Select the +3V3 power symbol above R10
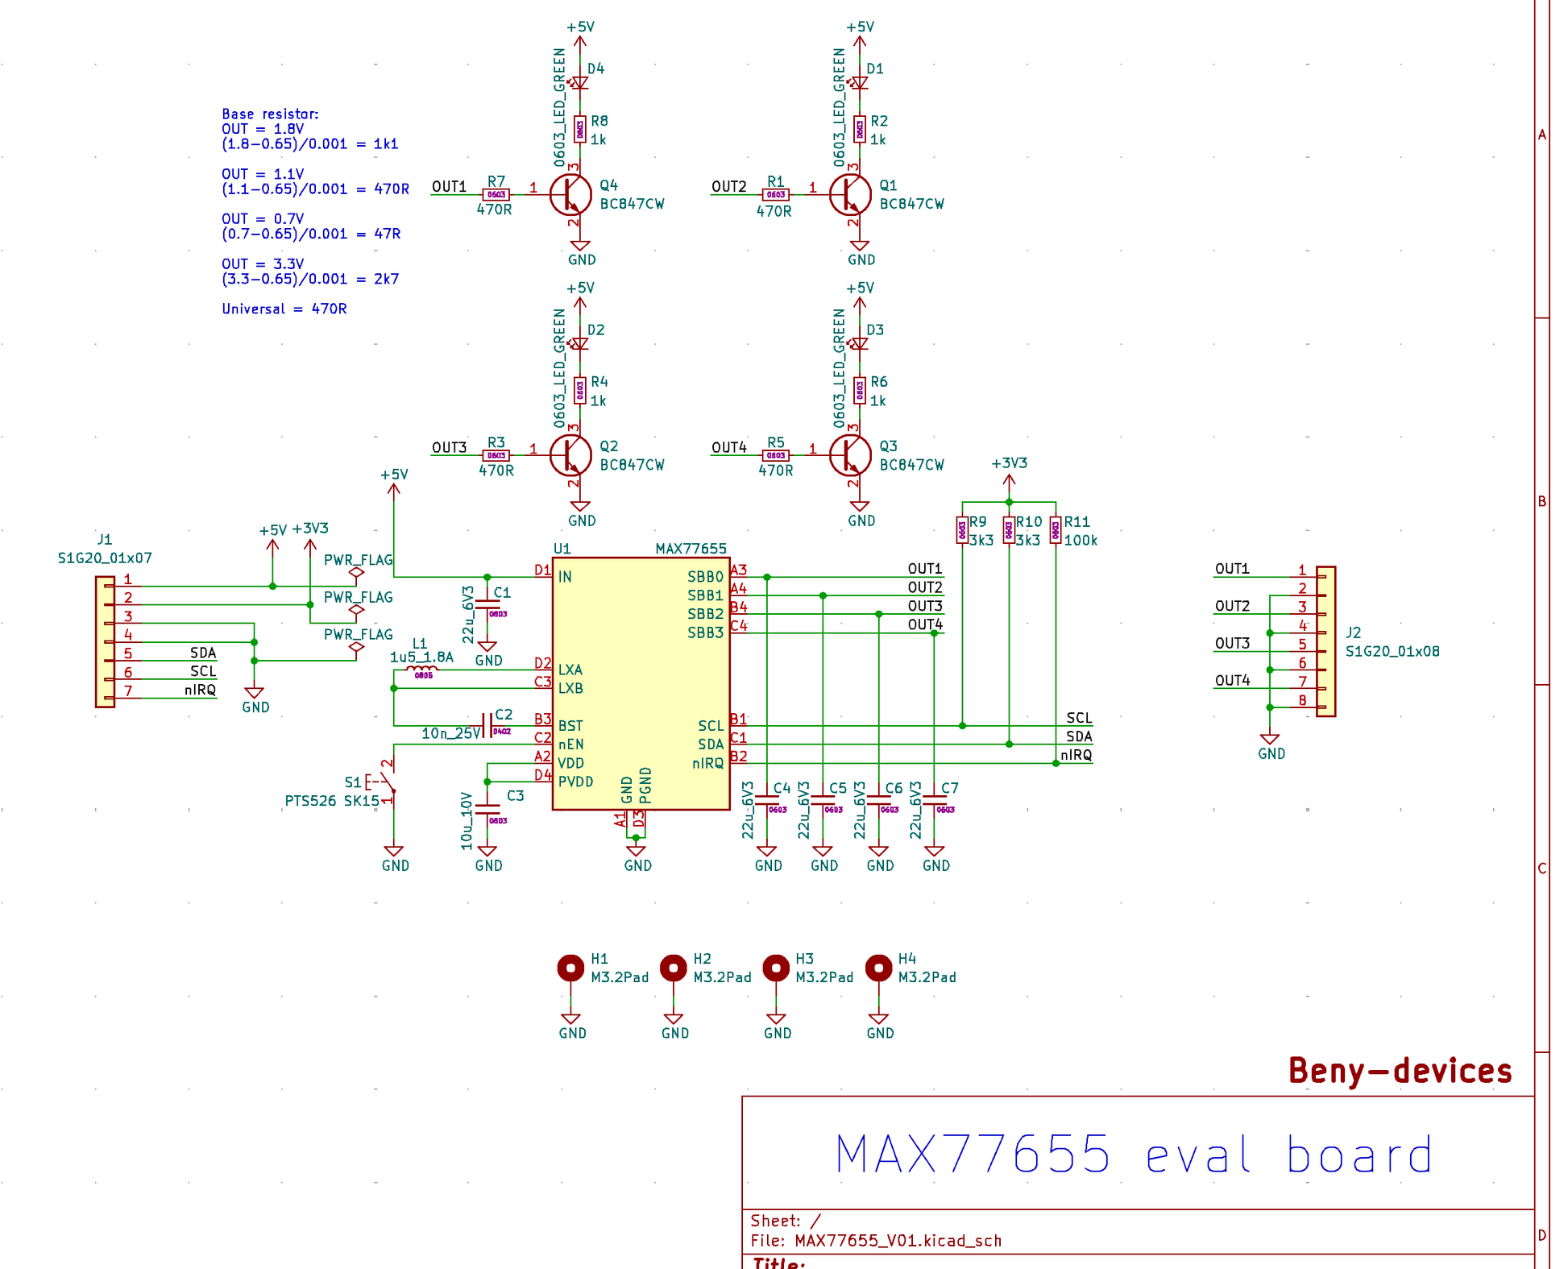Image resolution: width=1568 pixels, height=1269 pixels. 1009,479
